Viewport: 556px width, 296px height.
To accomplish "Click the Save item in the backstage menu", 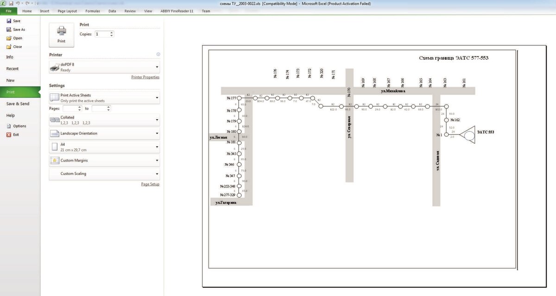I will coord(13,21).
